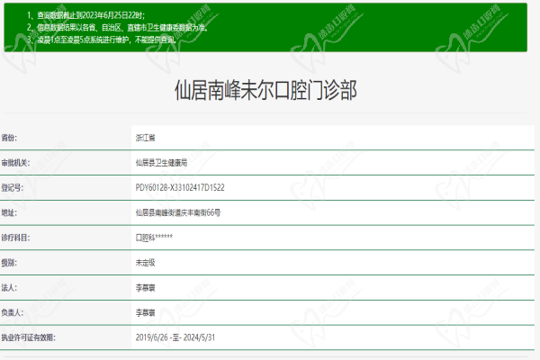Viewport: 540px width, 360px height.
Task: Click the 级别 label
Action: pos(9,263)
